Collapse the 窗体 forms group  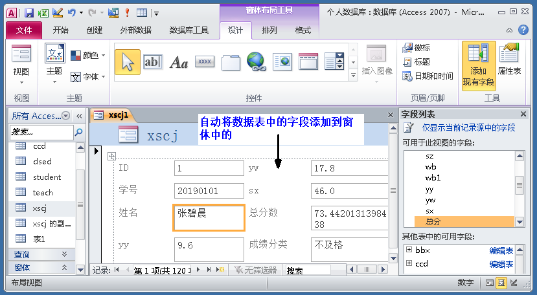pyautogui.click(x=64, y=267)
